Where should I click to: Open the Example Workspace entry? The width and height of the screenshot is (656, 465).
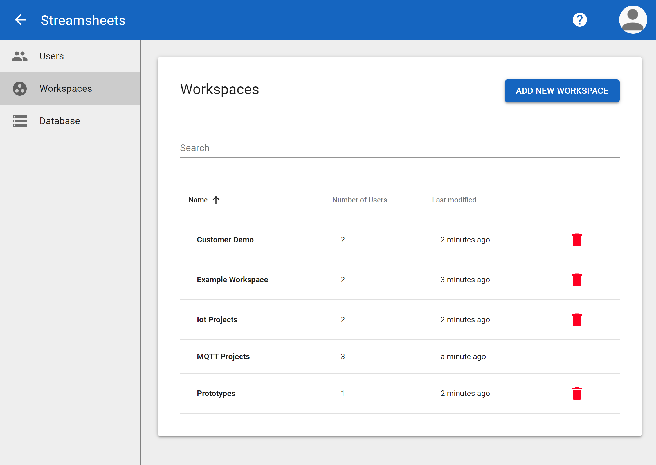click(x=232, y=280)
